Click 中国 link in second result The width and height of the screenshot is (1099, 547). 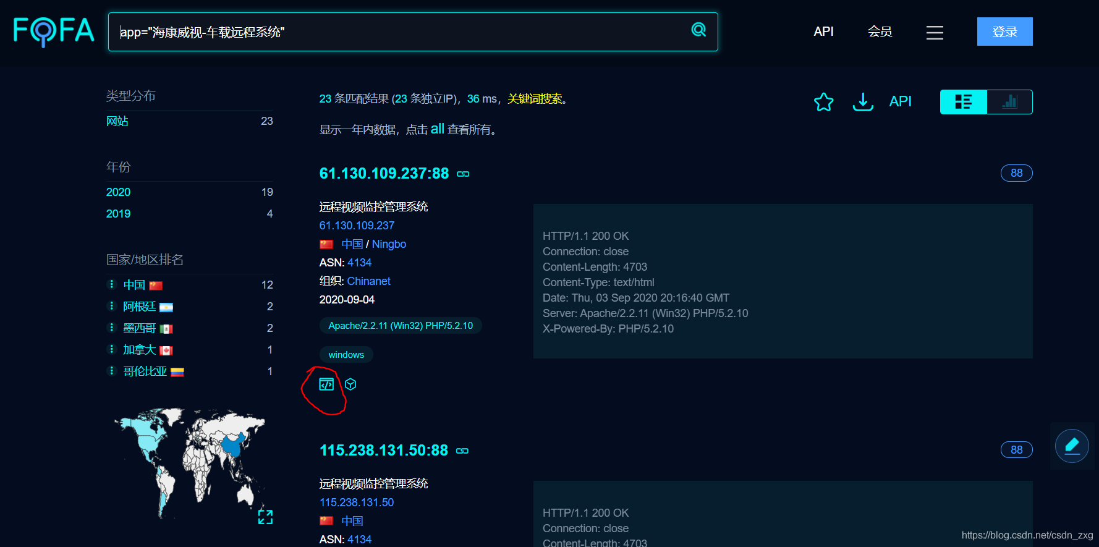coord(352,521)
